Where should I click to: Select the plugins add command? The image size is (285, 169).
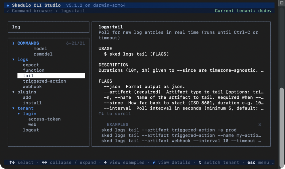pyautogui.click(x=27, y=97)
